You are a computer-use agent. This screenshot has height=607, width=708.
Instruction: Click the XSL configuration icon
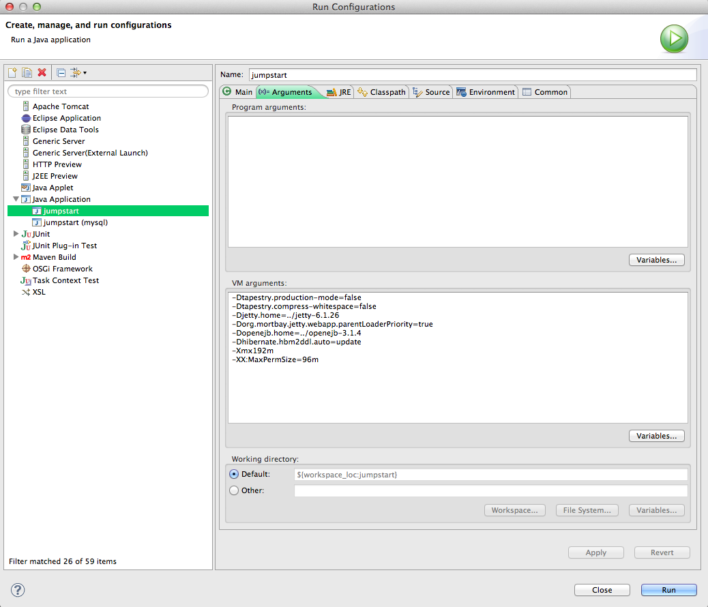26,292
